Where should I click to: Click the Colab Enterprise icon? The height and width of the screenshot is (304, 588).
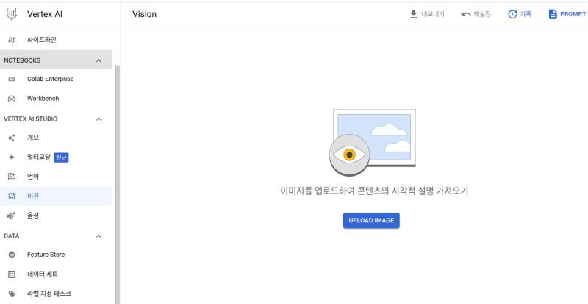12,79
